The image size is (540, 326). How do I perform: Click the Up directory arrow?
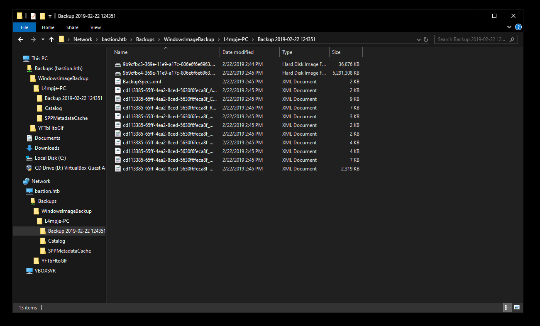(x=51, y=39)
